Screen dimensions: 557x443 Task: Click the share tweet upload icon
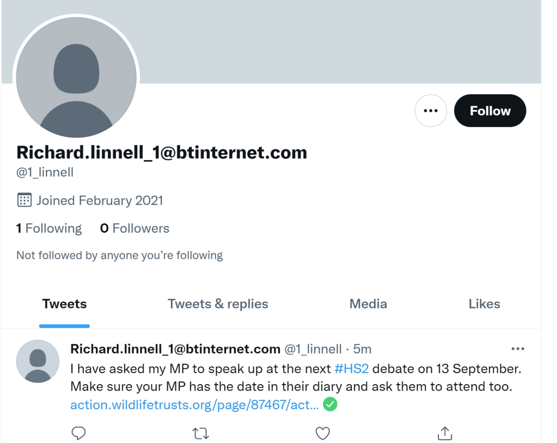[445, 433]
